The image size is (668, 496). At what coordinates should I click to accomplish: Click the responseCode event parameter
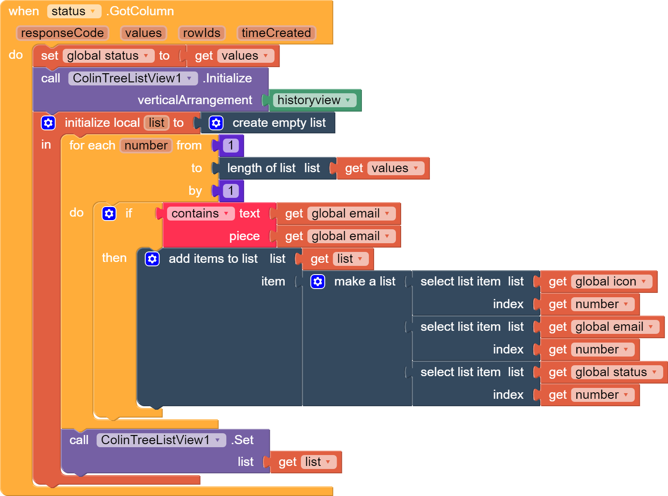(62, 33)
